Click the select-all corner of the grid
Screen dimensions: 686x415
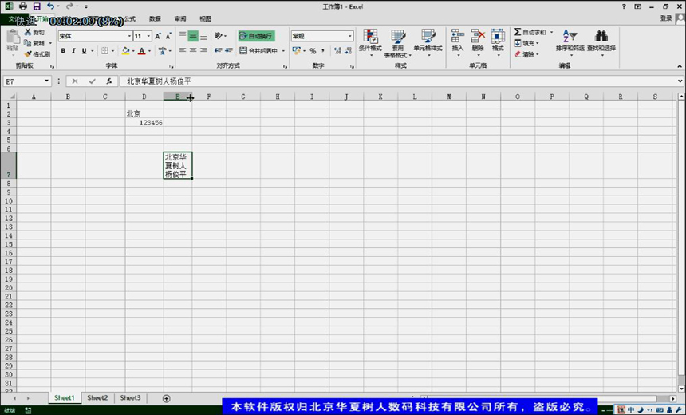tap(8, 97)
